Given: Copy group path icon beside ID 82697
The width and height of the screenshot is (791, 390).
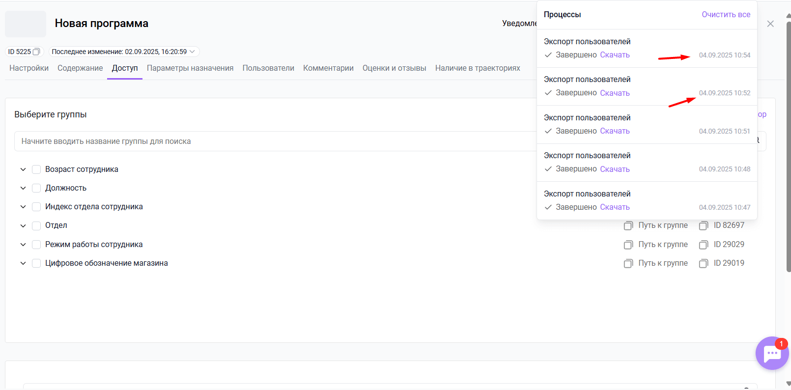Looking at the screenshot, I should 628,225.
